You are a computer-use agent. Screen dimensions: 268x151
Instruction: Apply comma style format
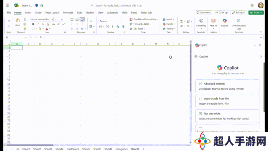pos(113,26)
